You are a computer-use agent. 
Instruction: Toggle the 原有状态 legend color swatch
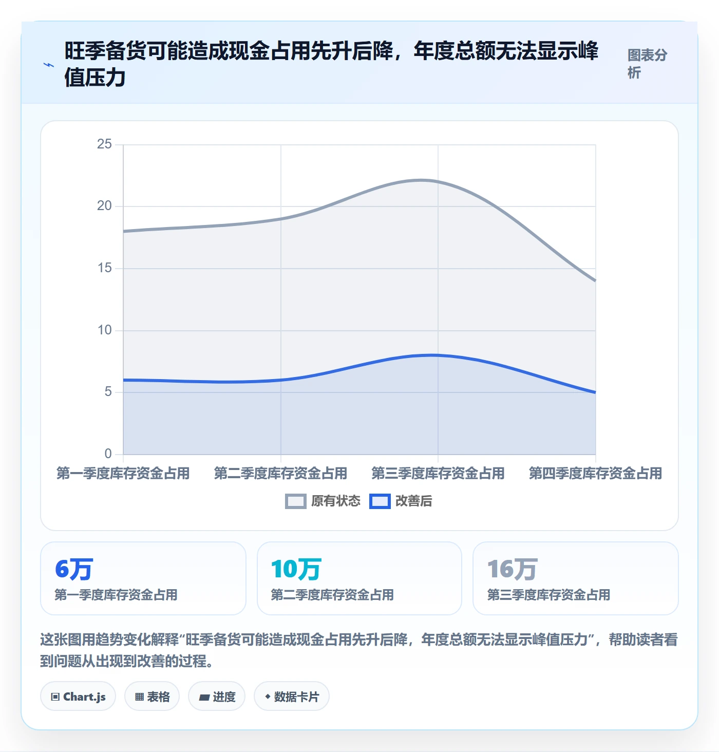pos(296,501)
